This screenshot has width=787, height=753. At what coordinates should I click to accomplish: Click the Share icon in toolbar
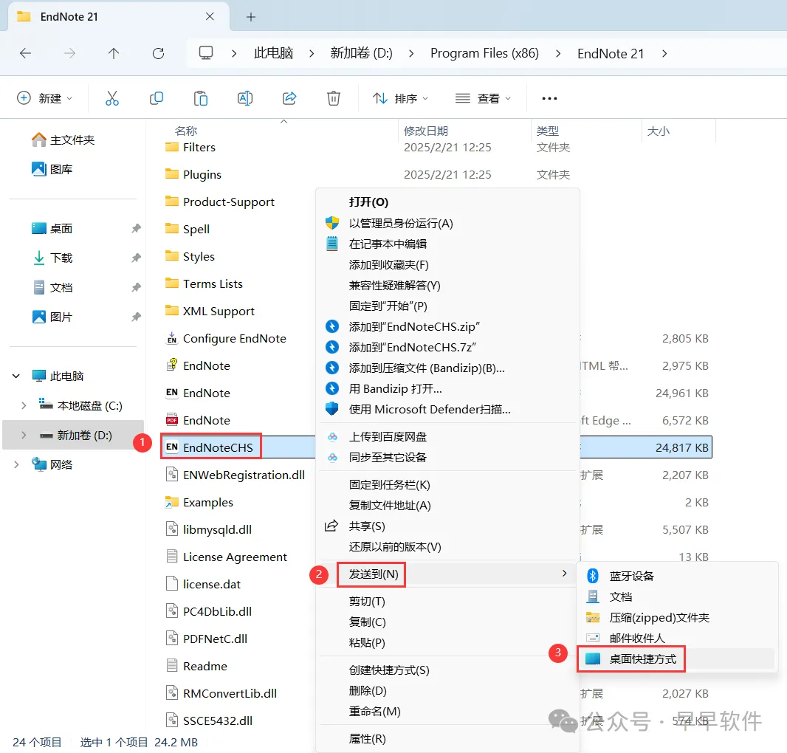[x=289, y=98]
